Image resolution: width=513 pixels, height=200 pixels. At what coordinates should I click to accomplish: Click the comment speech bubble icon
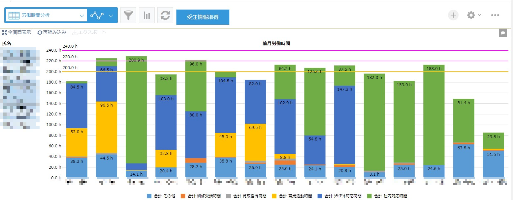(x=503, y=33)
